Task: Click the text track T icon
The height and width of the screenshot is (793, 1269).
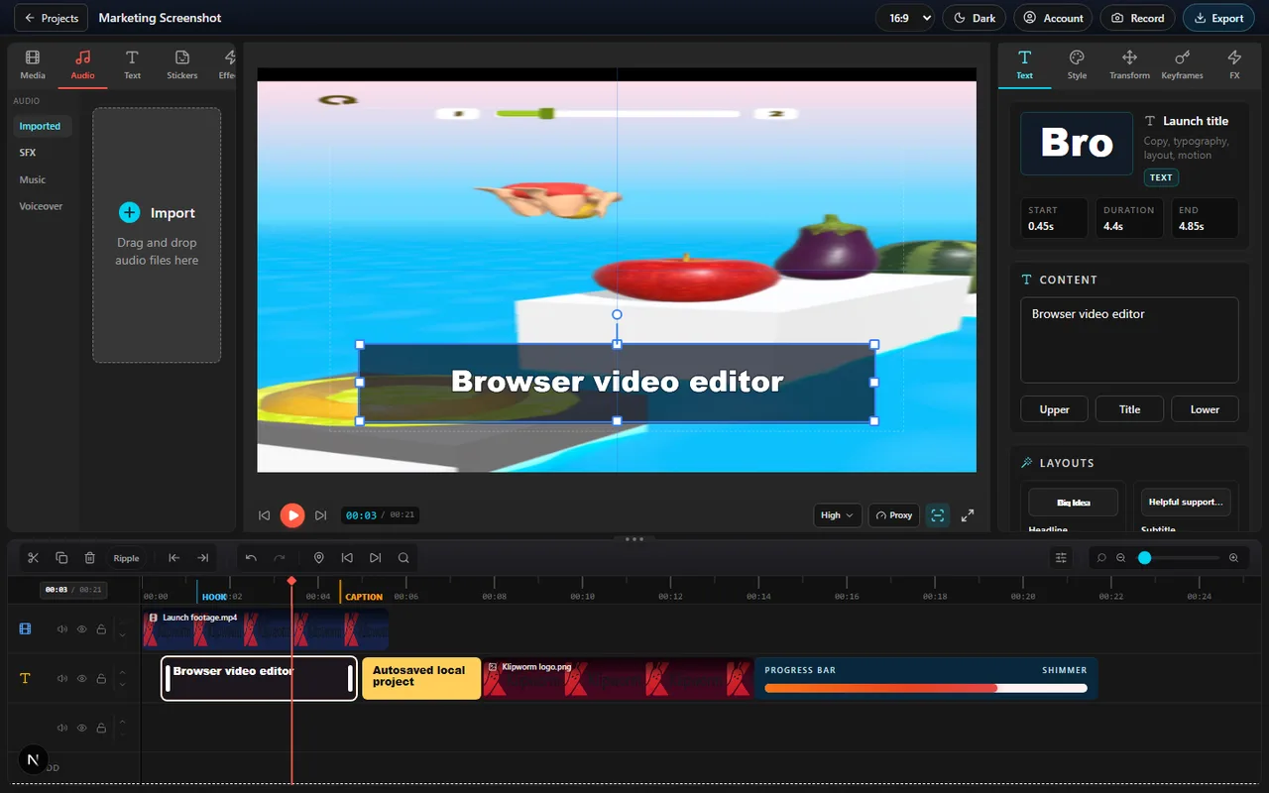Action: (25, 679)
